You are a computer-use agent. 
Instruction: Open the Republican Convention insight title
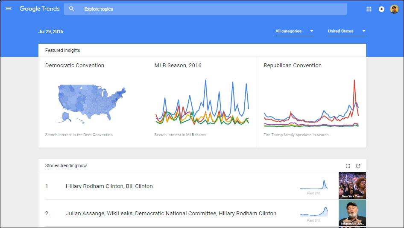[293, 65]
